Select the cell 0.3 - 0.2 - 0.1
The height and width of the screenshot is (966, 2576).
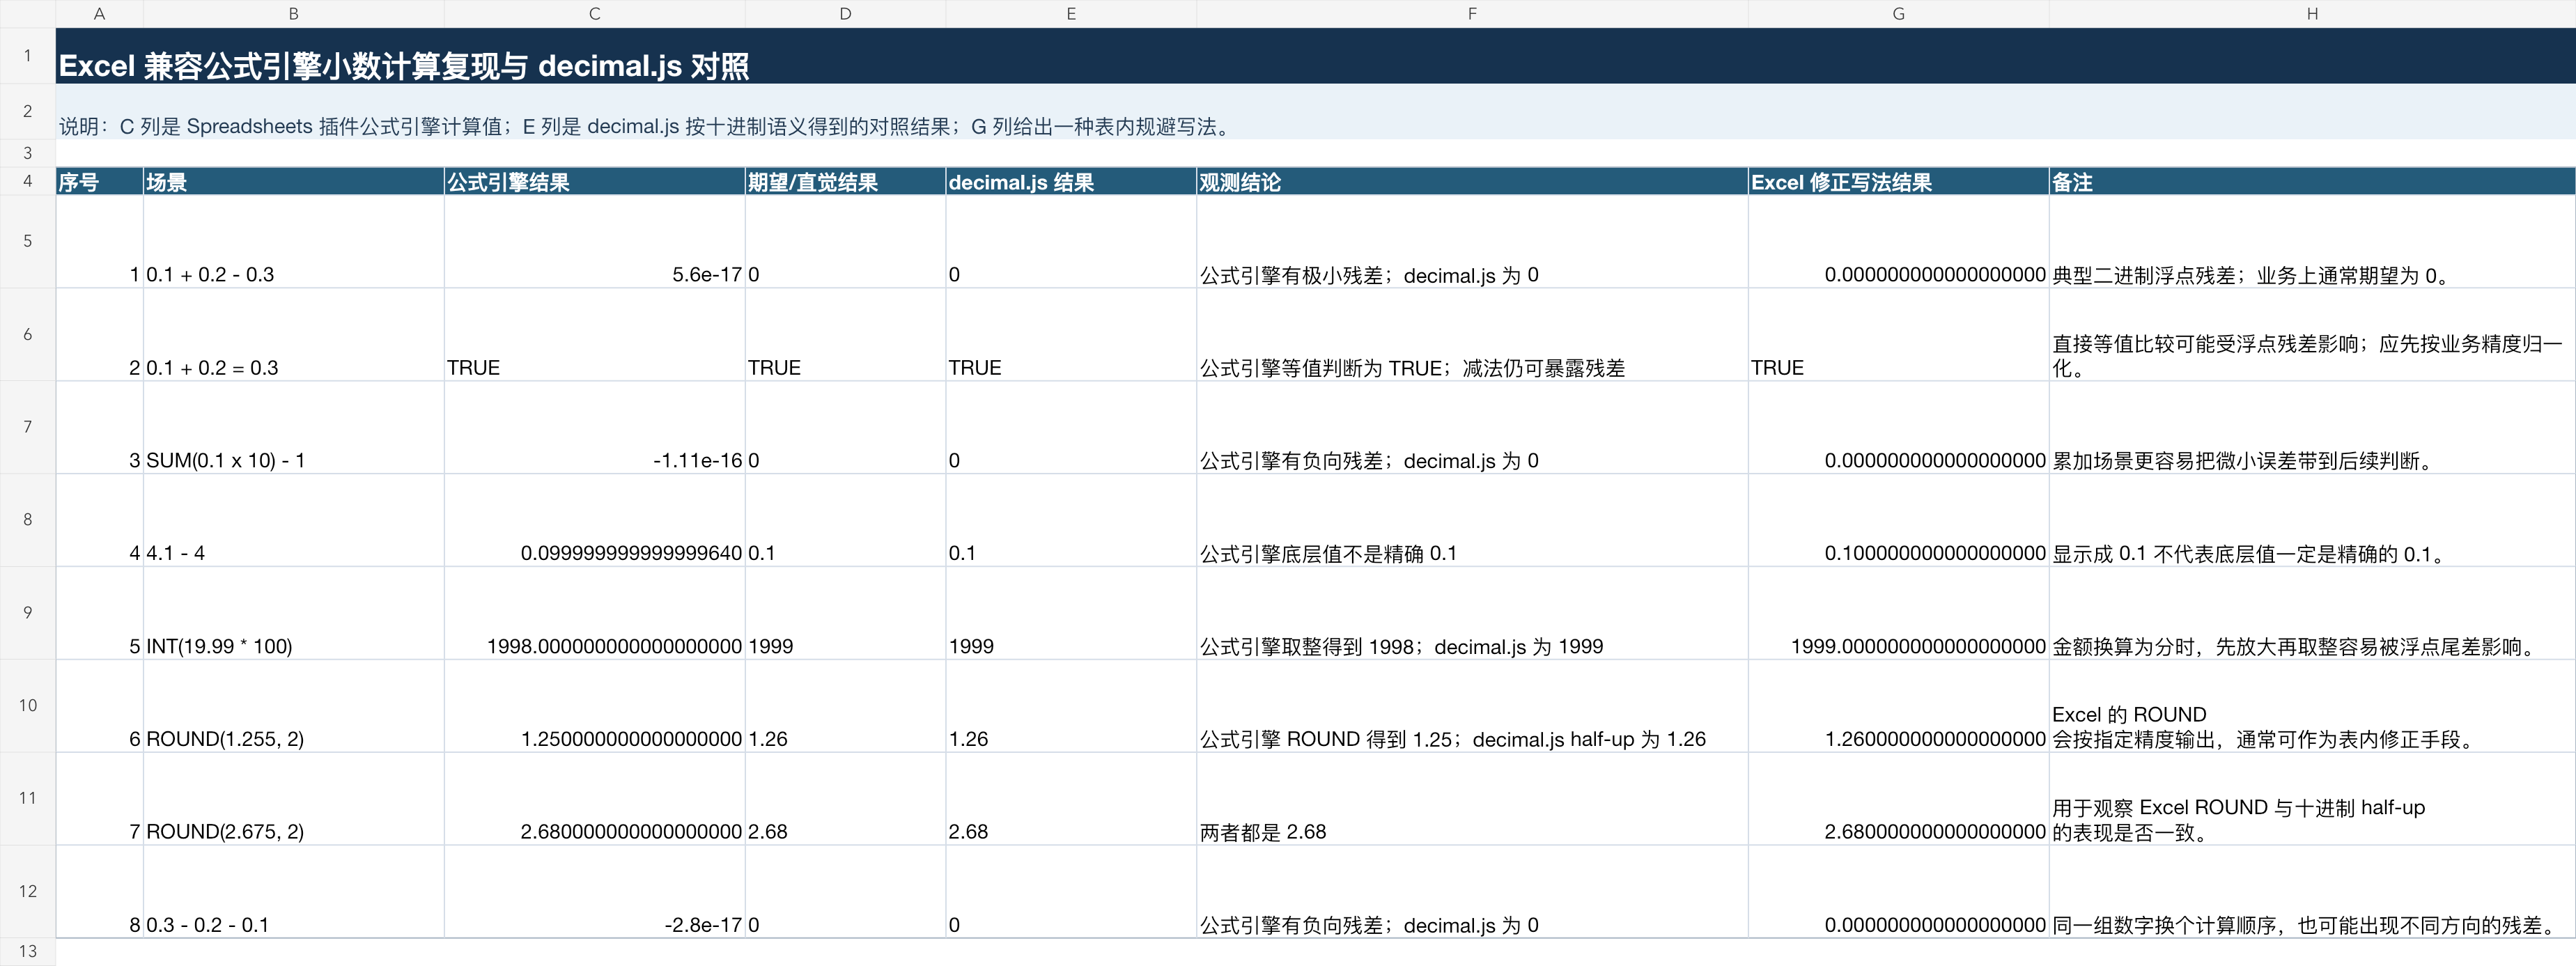coord(293,891)
